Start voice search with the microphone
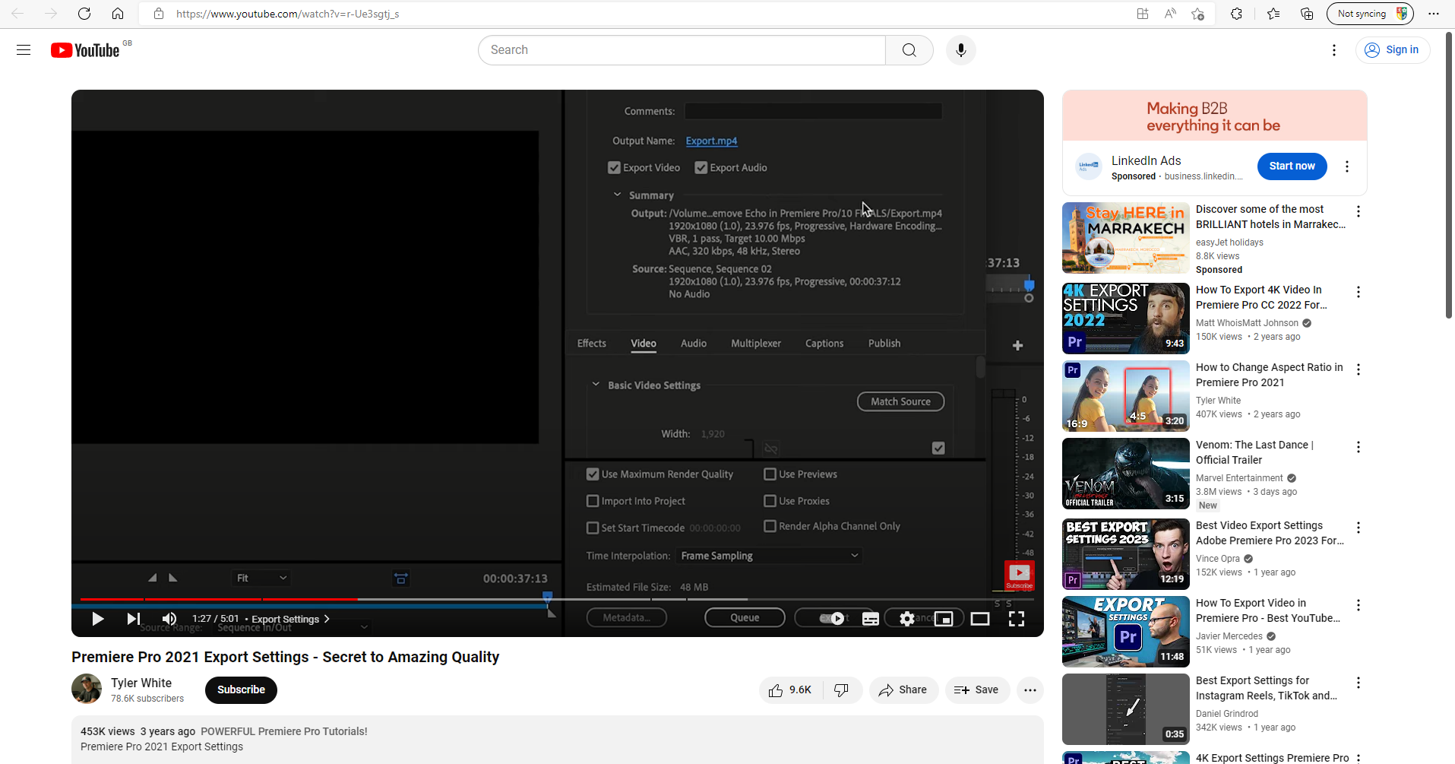The image size is (1455, 764). (x=961, y=50)
